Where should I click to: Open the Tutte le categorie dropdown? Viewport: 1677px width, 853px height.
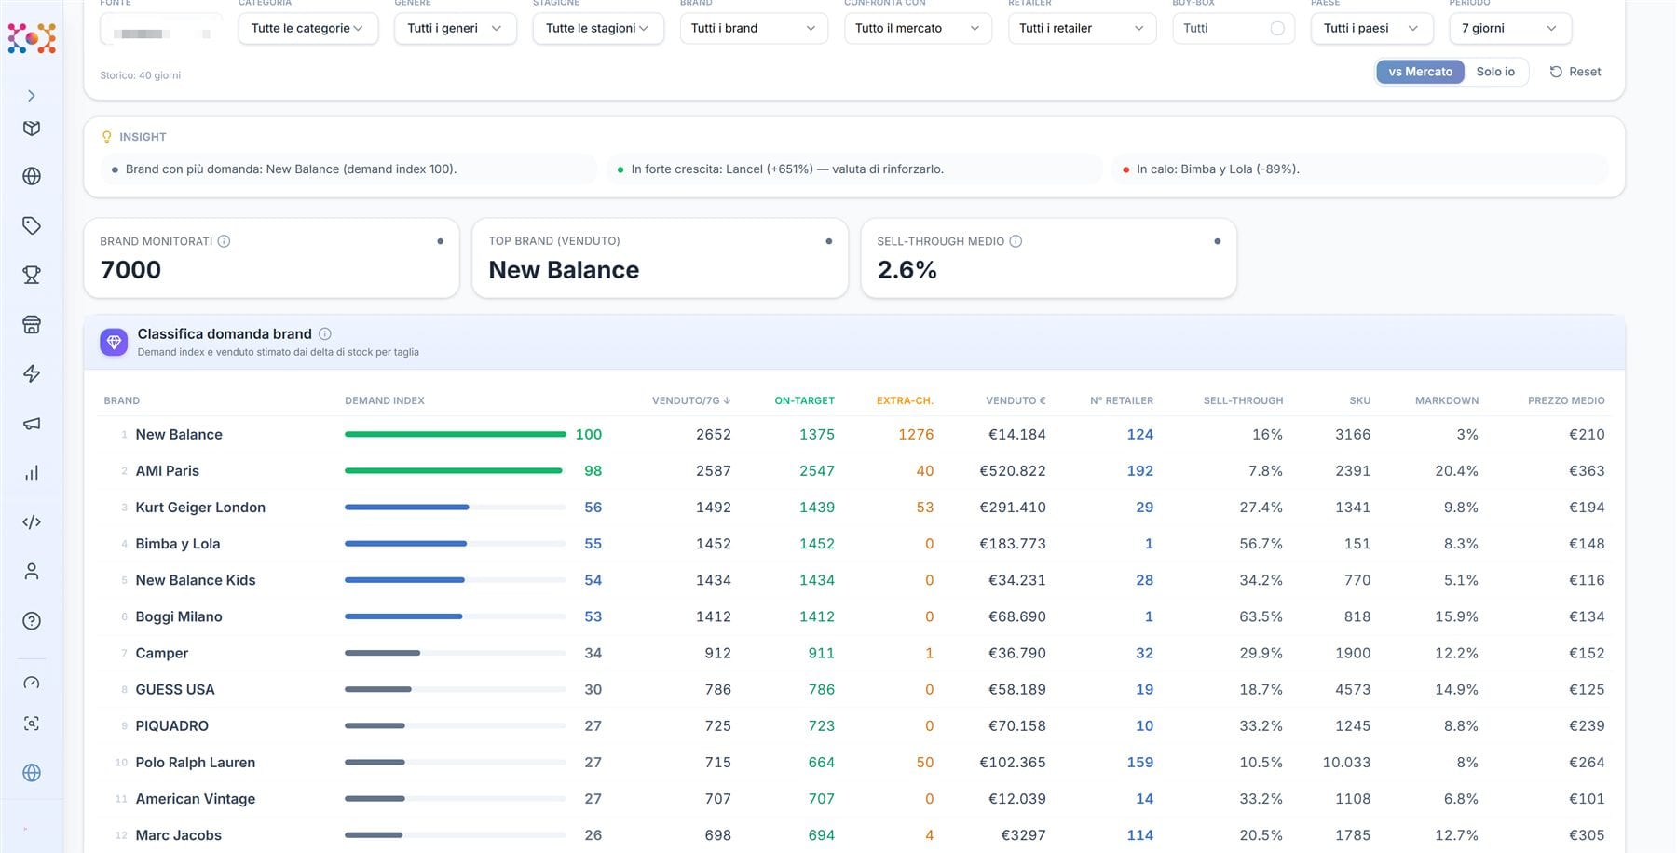[308, 28]
